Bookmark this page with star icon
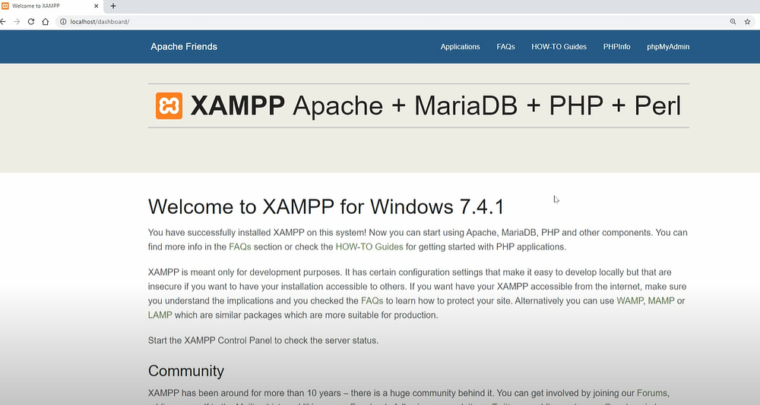The image size is (760, 405). 747,22
